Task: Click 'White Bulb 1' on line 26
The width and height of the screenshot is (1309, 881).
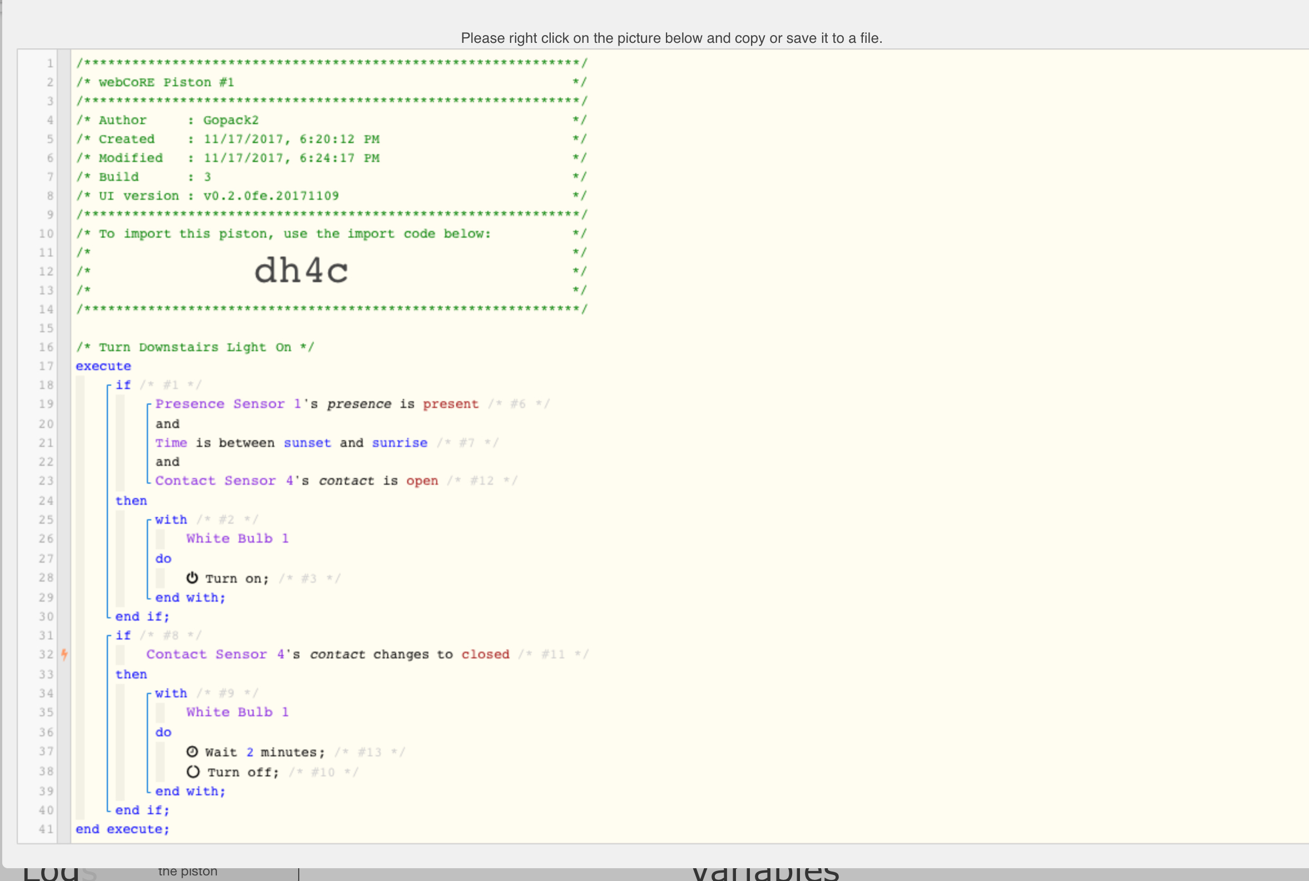Action: pyautogui.click(x=238, y=539)
